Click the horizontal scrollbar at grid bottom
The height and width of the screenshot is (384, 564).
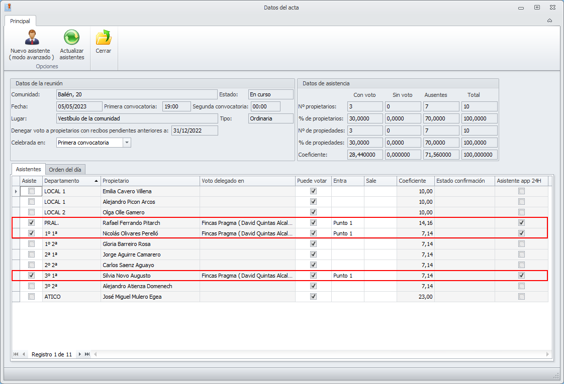pos(322,354)
